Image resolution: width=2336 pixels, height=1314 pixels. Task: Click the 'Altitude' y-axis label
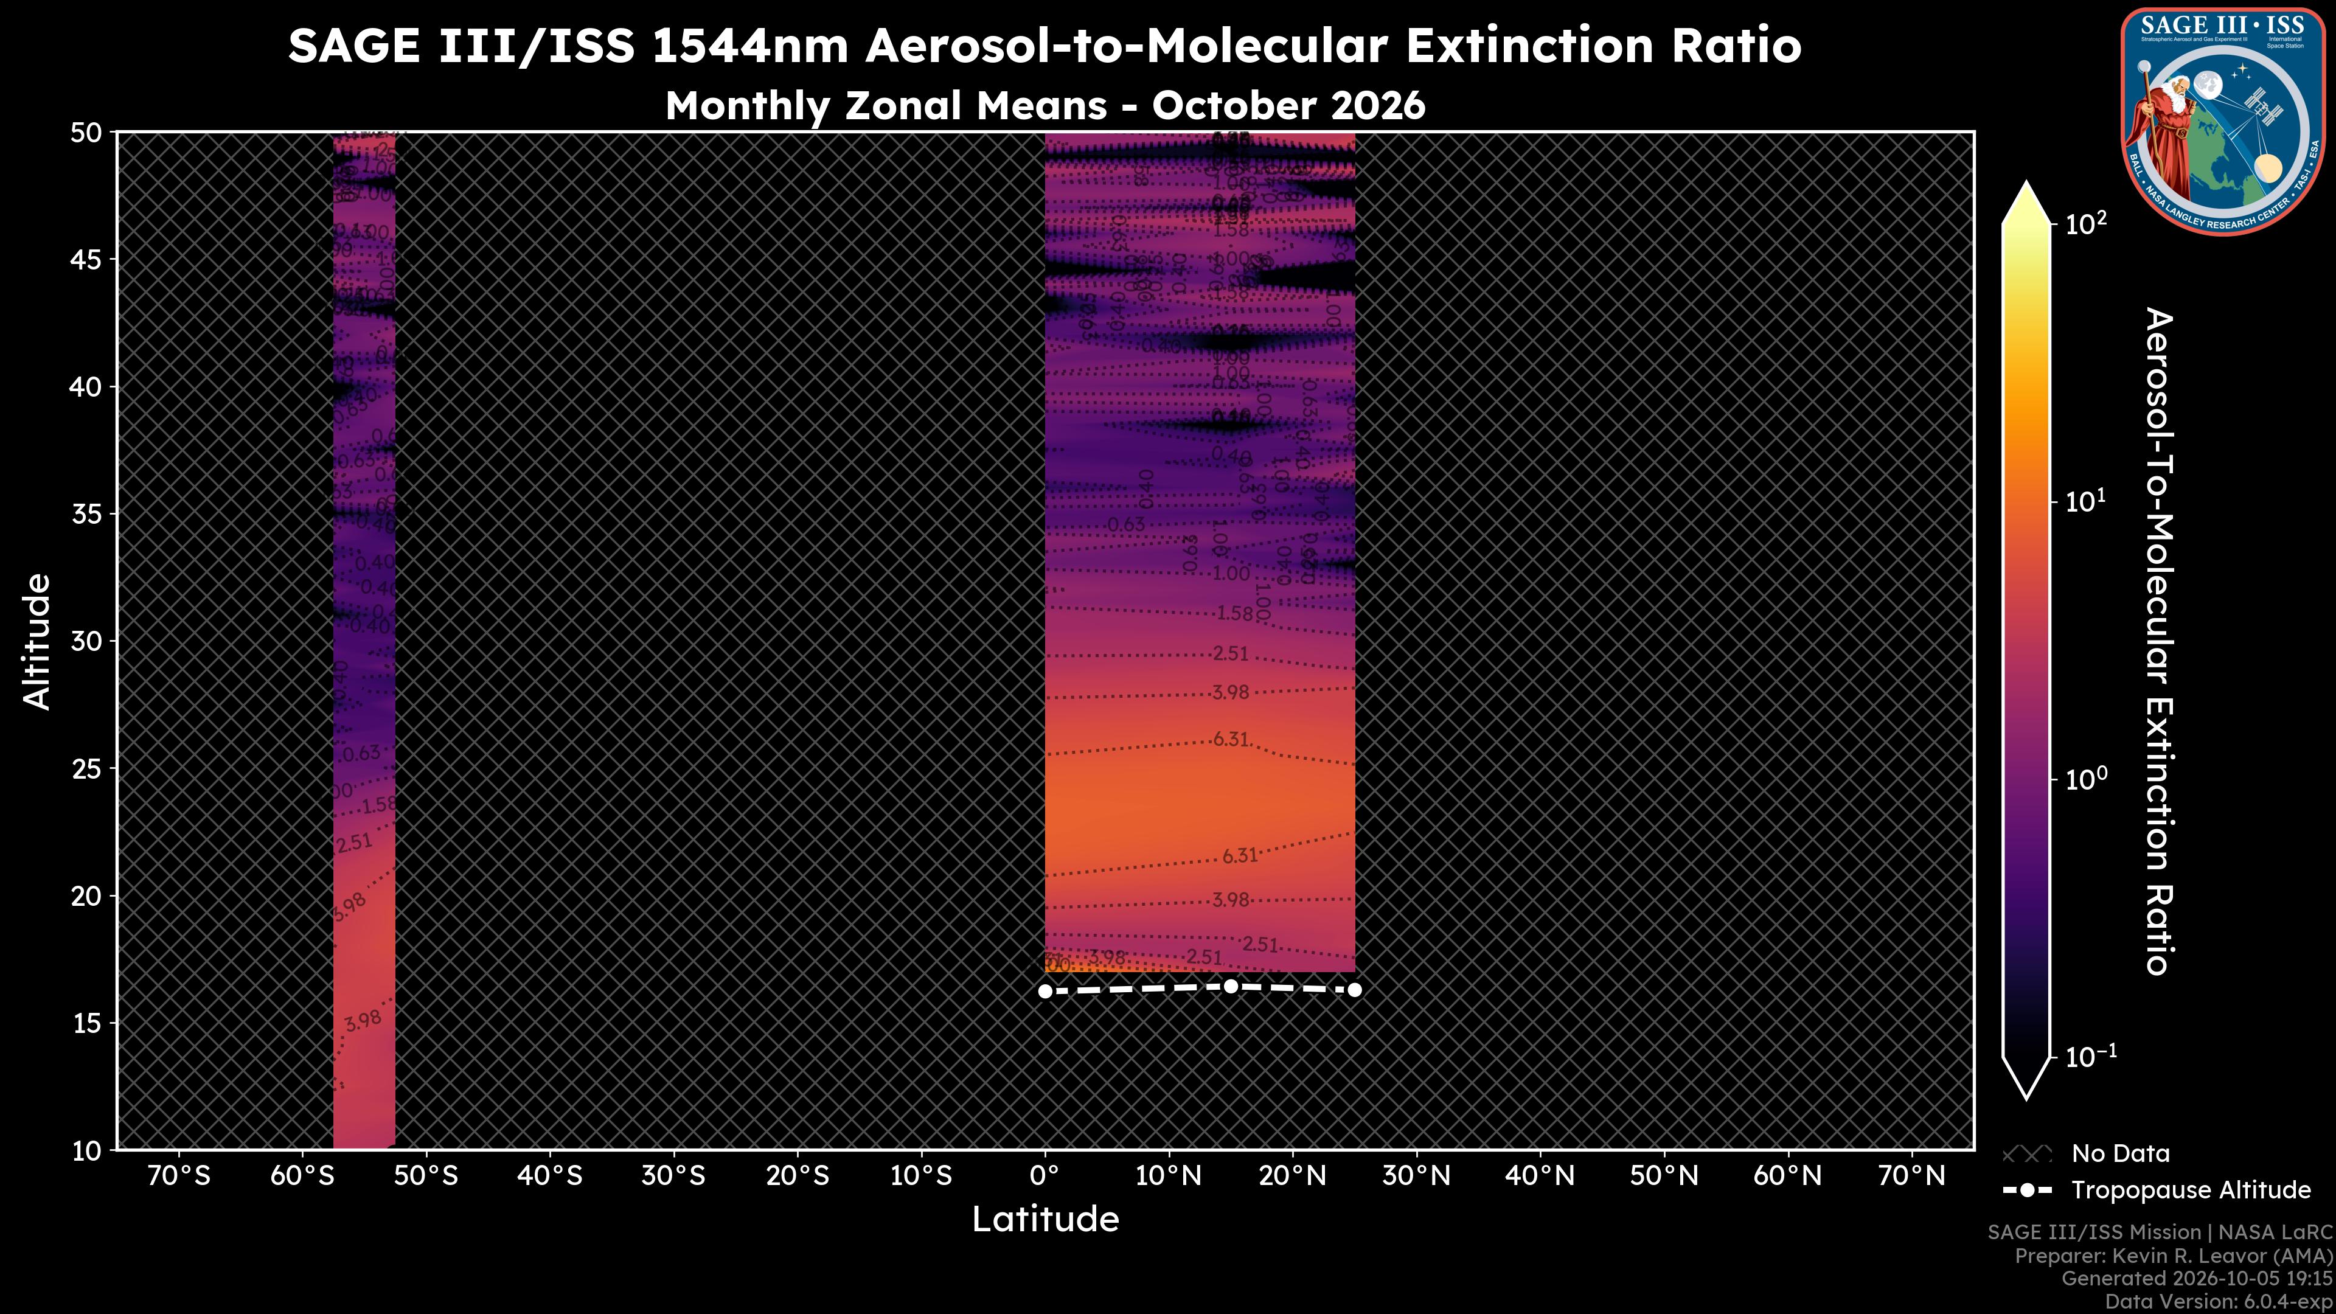(37, 640)
